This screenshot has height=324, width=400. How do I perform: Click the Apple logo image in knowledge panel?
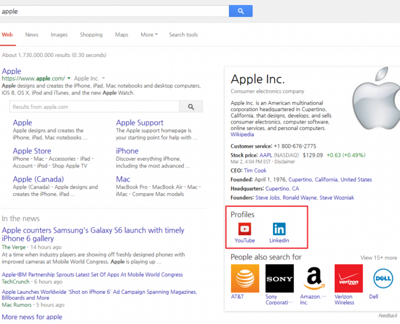tap(376, 99)
